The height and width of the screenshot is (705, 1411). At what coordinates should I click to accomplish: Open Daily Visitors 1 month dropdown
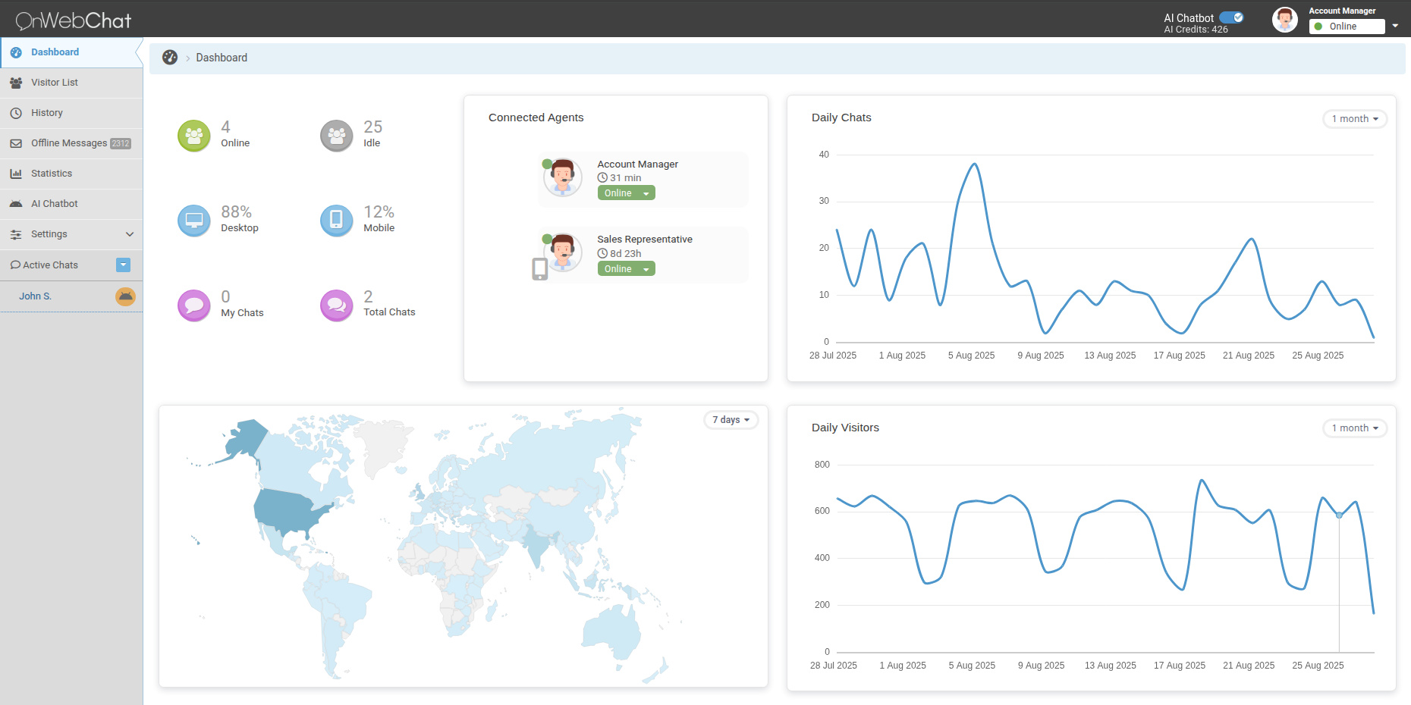point(1354,428)
